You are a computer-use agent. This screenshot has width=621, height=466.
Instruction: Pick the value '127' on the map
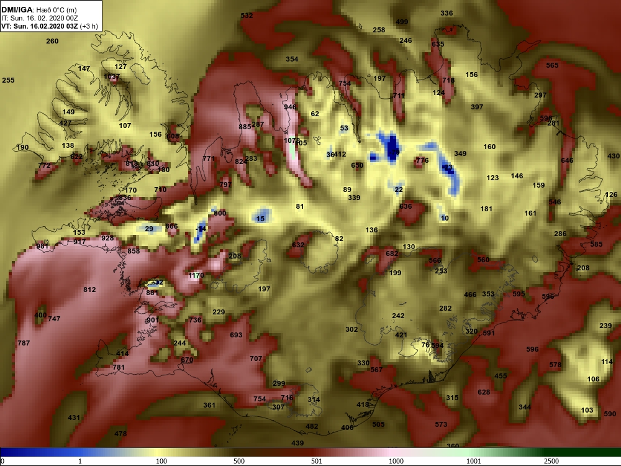[x=121, y=66]
